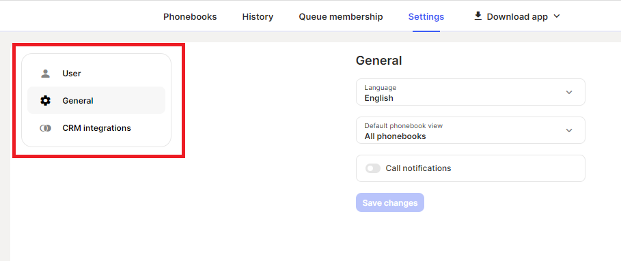Toggle the Call notifications switch
Screen dimensions: 621x261
pyautogui.click(x=373, y=168)
